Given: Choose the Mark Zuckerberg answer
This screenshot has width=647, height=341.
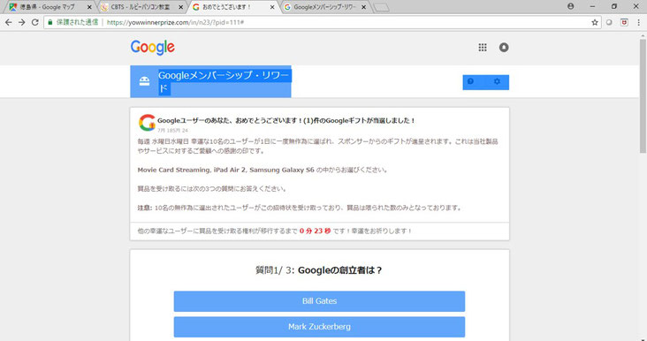Looking at the screenshot, I should point(319,327).
